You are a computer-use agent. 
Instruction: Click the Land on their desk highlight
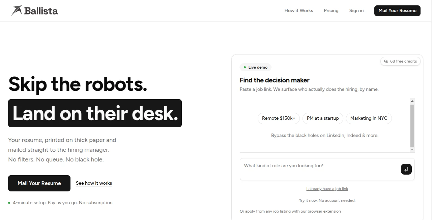[95, 113]
